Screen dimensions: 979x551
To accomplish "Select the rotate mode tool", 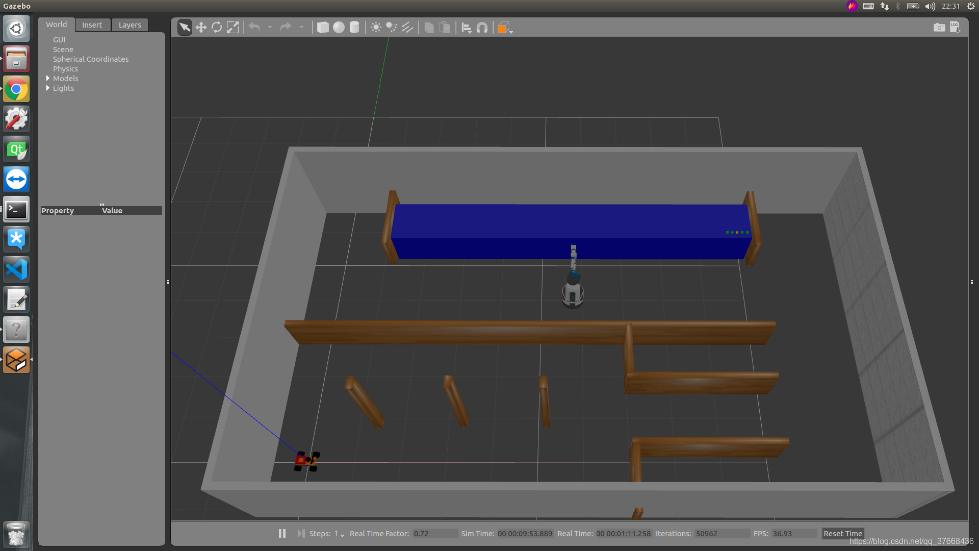I will pos(217,28).
